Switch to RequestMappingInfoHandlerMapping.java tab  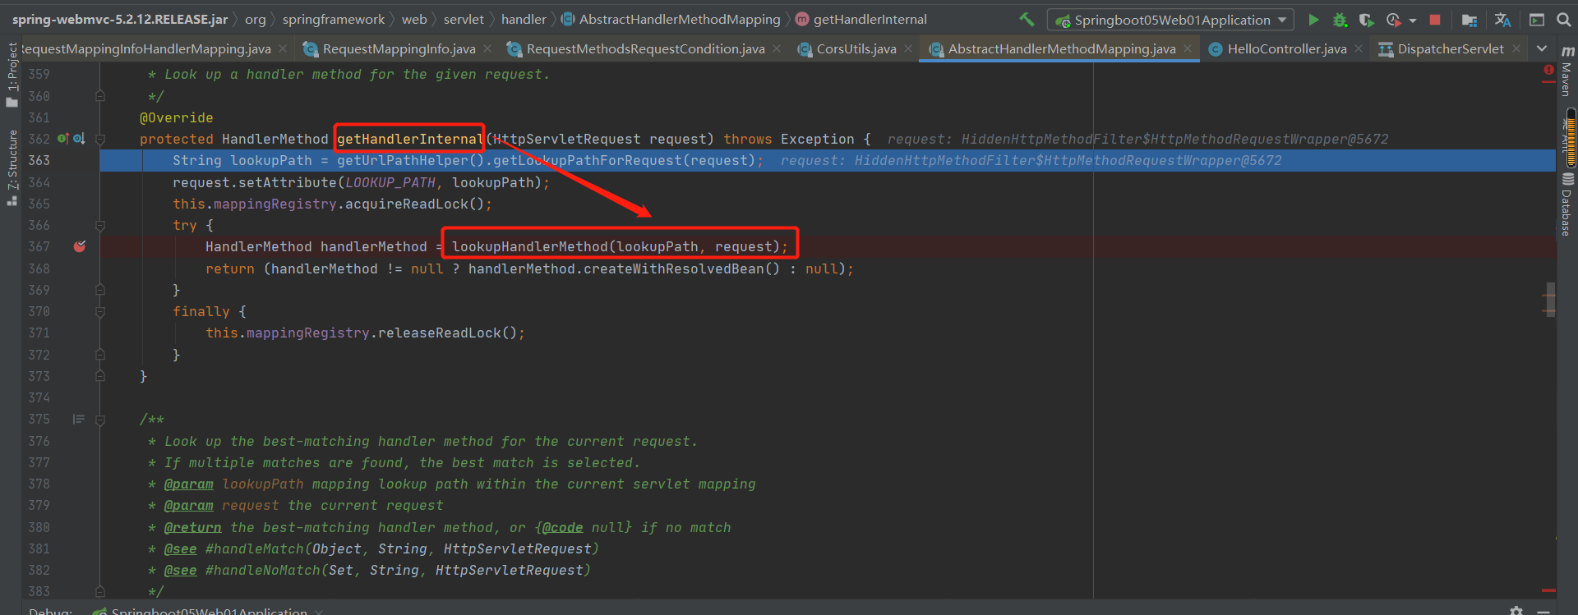pyautogui.click(x=146, y=49)
